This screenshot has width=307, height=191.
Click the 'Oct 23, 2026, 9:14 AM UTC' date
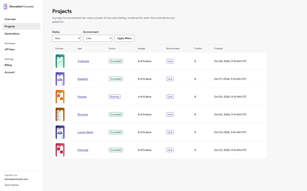click(x=230, y=150)
